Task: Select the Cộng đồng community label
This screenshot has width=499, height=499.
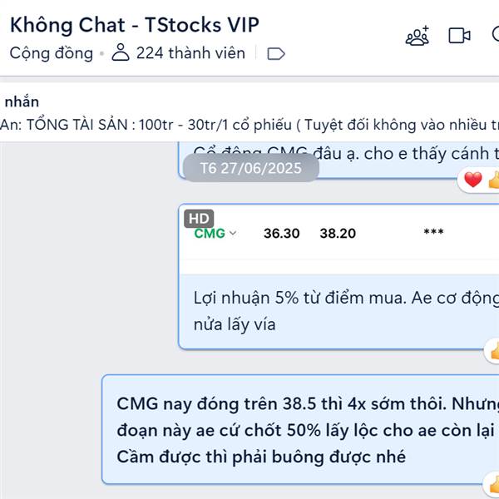Action: 52,53
